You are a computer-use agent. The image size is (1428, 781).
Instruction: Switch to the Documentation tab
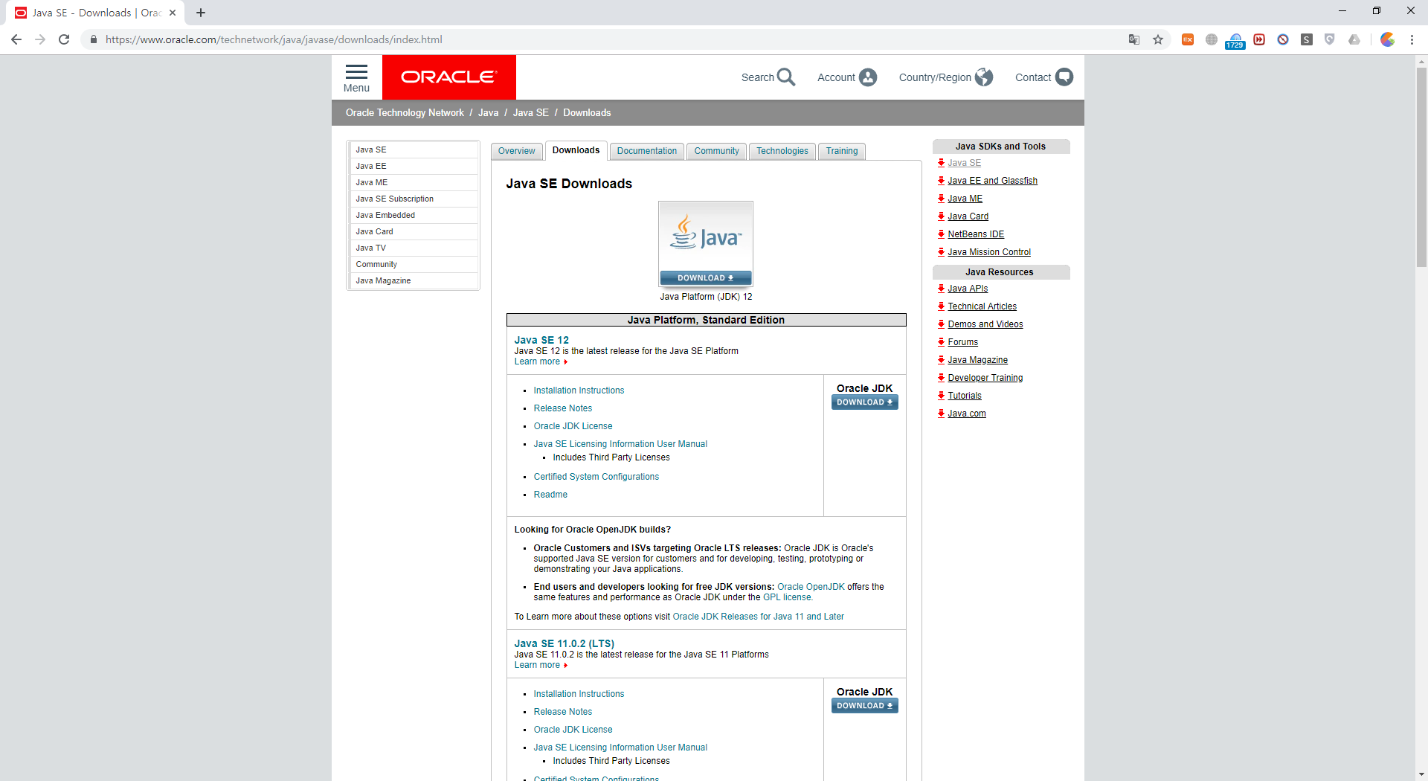646,151
